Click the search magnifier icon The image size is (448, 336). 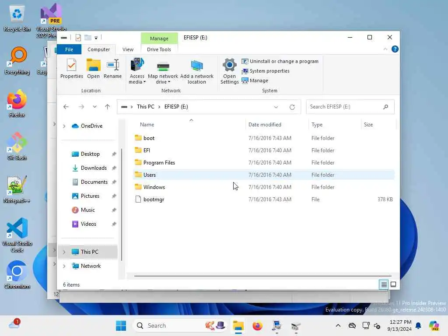[386, 107]
